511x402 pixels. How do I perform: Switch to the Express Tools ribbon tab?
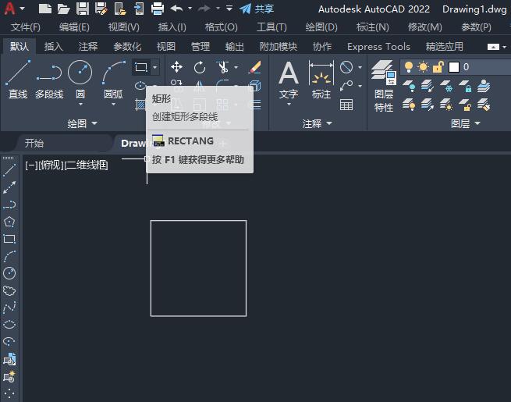click(378, 47)
